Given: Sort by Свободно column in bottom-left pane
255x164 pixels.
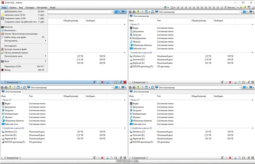Looking at the screenshot, I should click(x=95, y=96).
